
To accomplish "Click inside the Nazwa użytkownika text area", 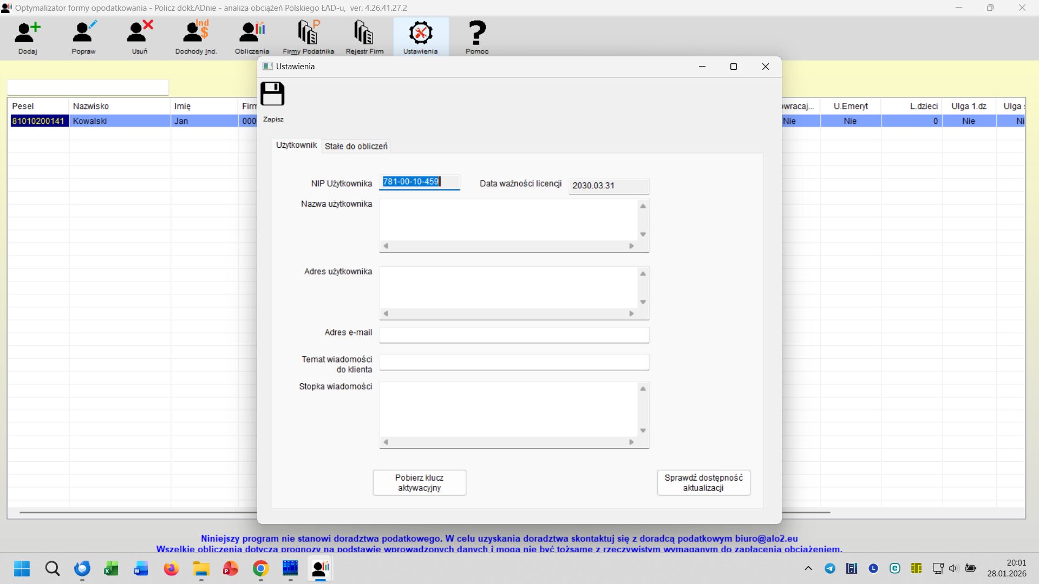I will [508, 220].
